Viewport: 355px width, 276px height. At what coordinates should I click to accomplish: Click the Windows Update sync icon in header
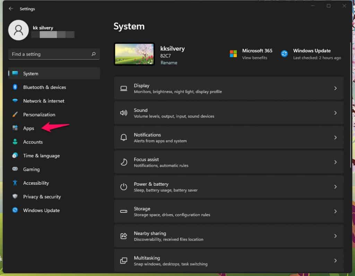284,54
